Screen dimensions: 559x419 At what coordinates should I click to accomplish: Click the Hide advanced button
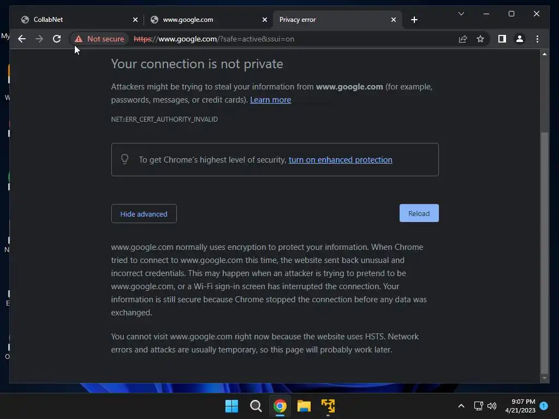coord(144,214)
